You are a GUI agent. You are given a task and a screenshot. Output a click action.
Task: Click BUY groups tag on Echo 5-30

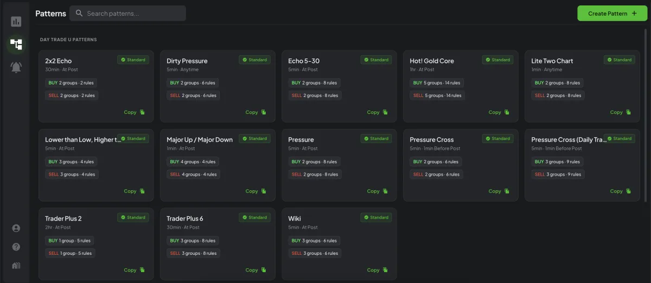[x=314, y=83]
